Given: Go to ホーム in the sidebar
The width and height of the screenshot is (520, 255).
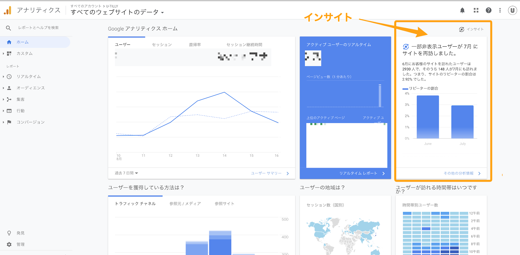Looking at the screenshot, I should pos(35,42).
